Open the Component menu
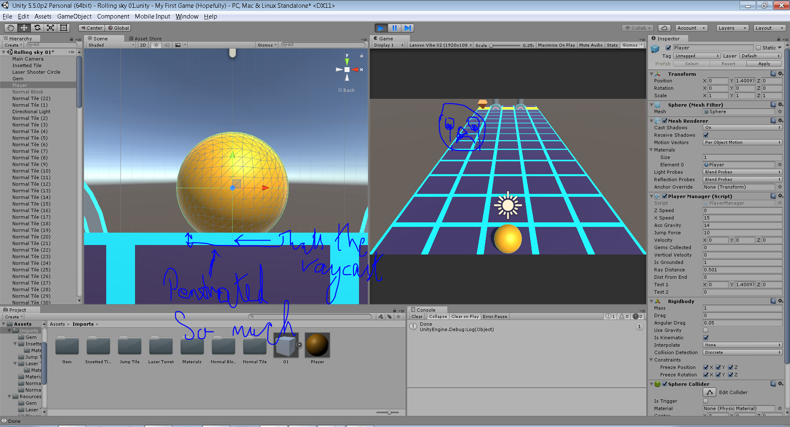Viewport: 790px width, 427px height. click(113, 16)
